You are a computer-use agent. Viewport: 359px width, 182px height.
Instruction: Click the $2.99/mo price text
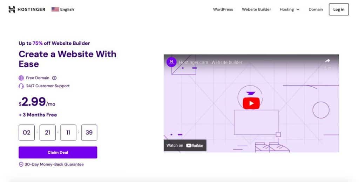click(37, 102)
